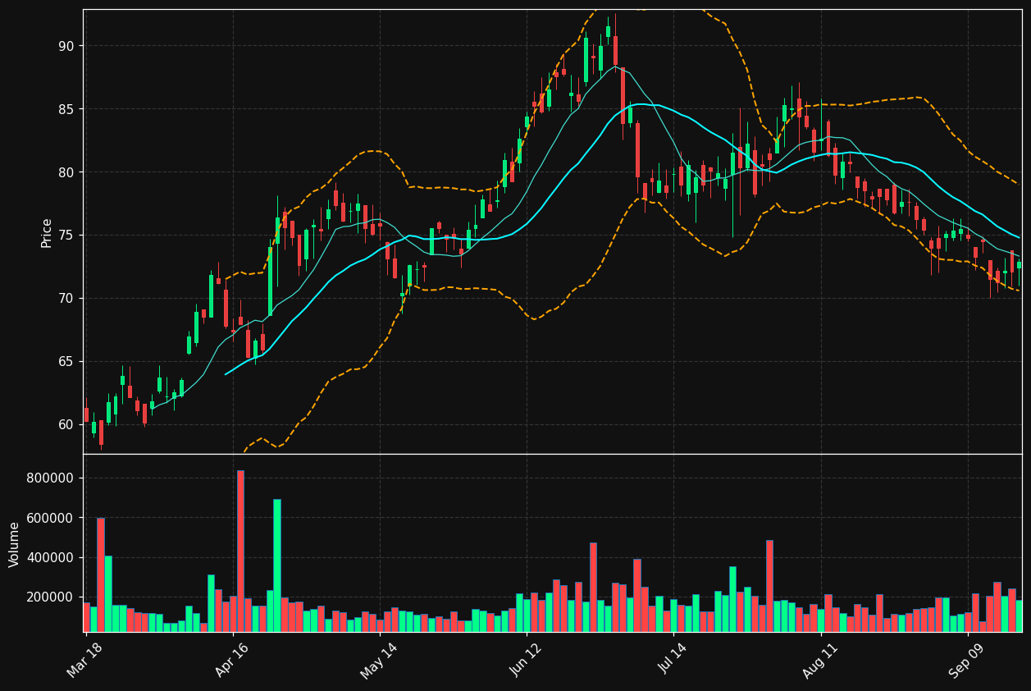Pick the "Jul 14" date label
The height and width of the screenshot is (691, 1031).
(673, 659)
